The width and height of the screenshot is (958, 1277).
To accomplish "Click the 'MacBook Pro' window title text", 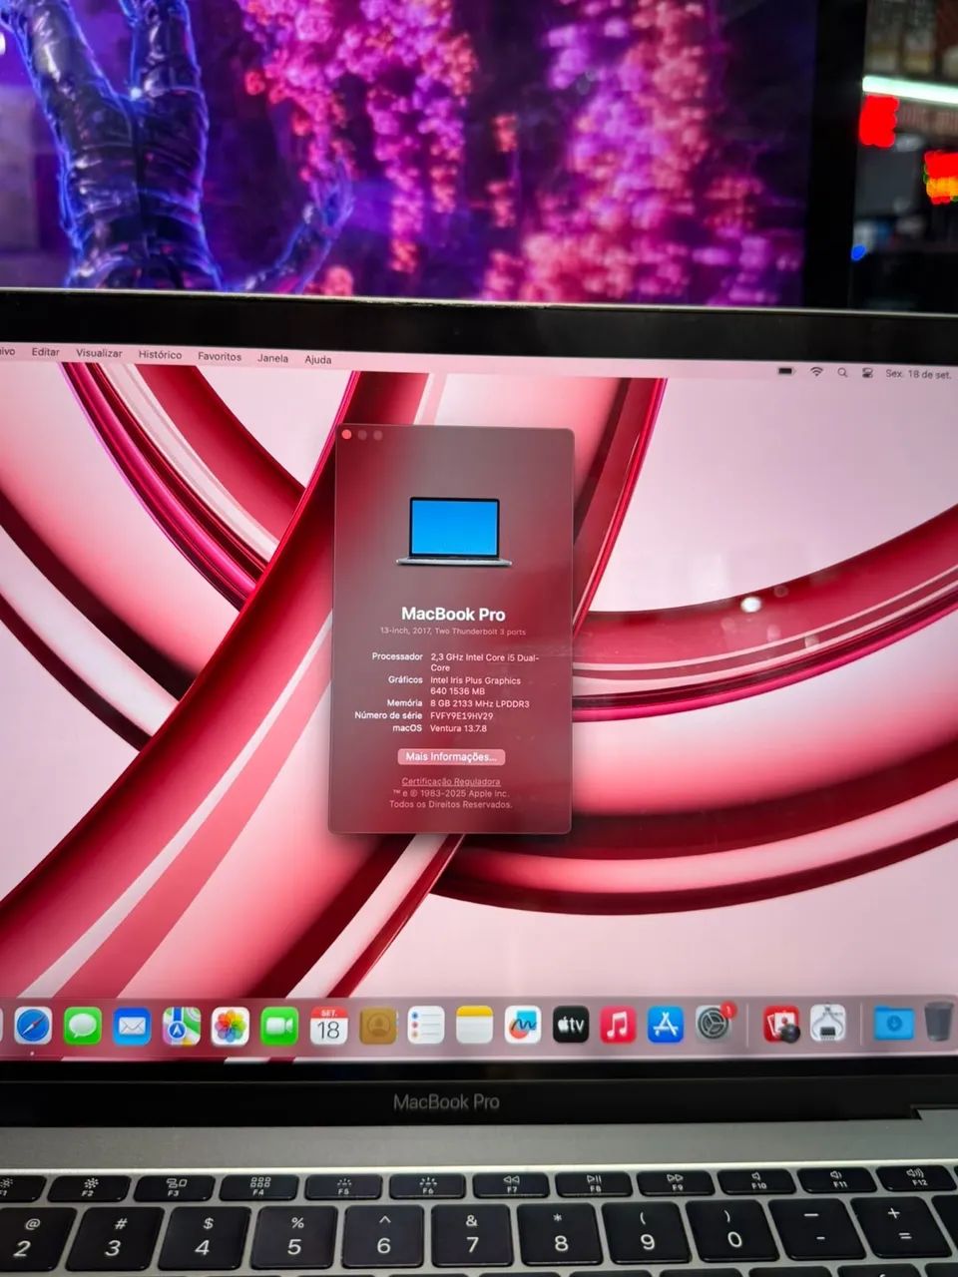I will [x=453, y=615].
